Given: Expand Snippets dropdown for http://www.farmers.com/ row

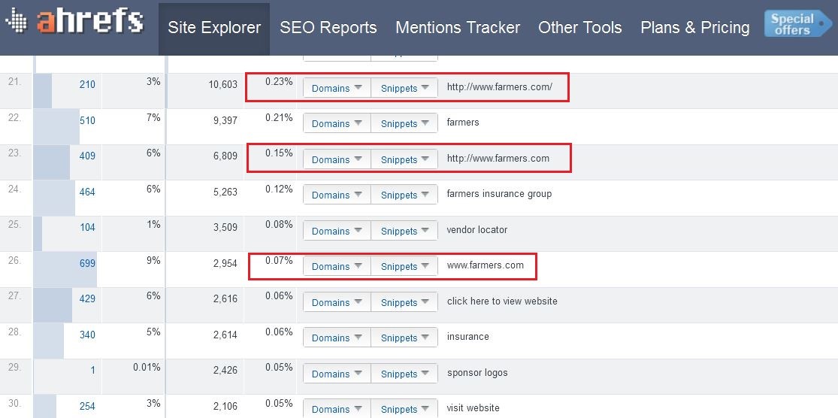Looking at the screenshot, I should [x=404, y=88].
